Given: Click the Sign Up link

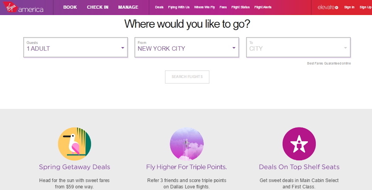Looking at the screenshot, I should (365, 7).
